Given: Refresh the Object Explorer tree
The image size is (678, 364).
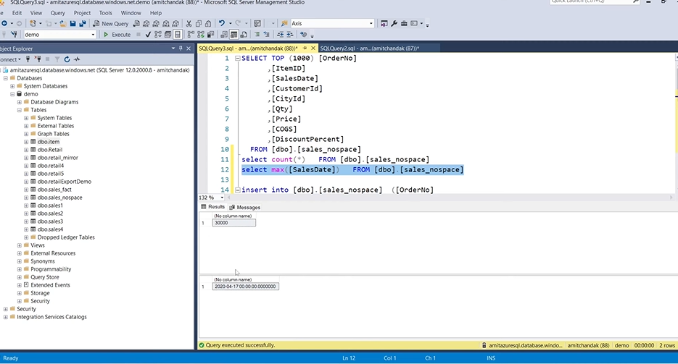Looking at the screenshot, I should 67,59.
